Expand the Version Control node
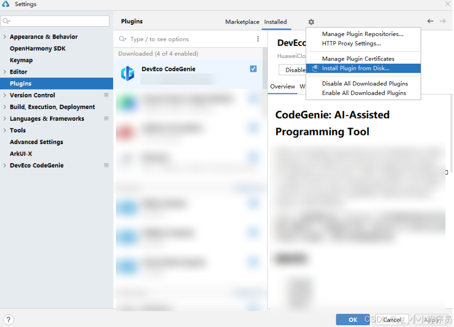 pos(5,95)
